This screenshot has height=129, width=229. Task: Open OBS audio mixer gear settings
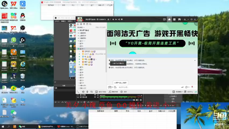[x=141, y=100]
